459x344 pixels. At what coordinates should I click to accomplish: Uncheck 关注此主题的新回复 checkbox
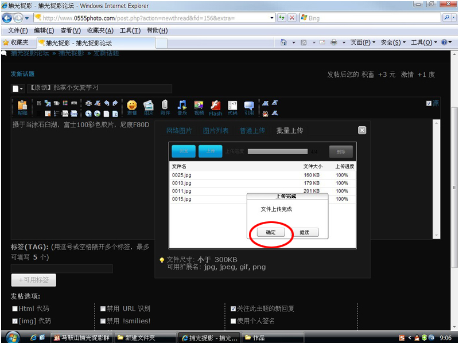tap(233, 309)
